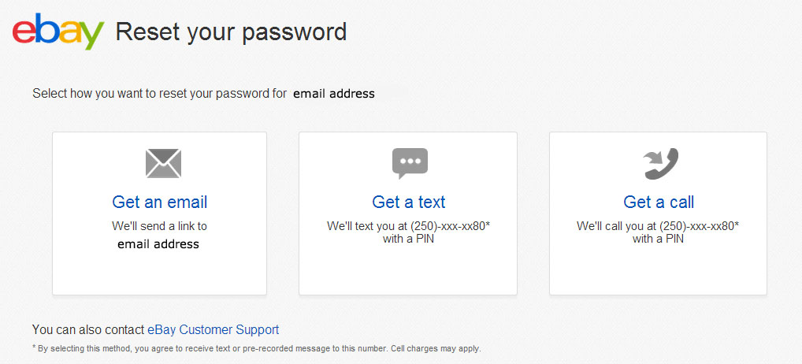Viewport: 802px width, 364px height.
Task: Click the footnote asterisk before "By selecting"
Action: click(34, 347)
